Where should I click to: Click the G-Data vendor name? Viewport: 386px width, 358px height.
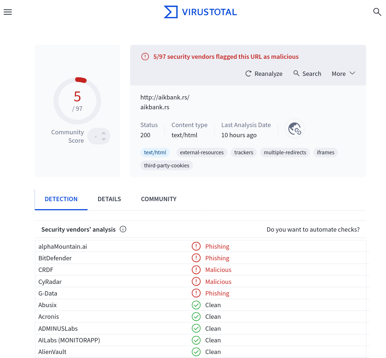[x=48, y=293]
